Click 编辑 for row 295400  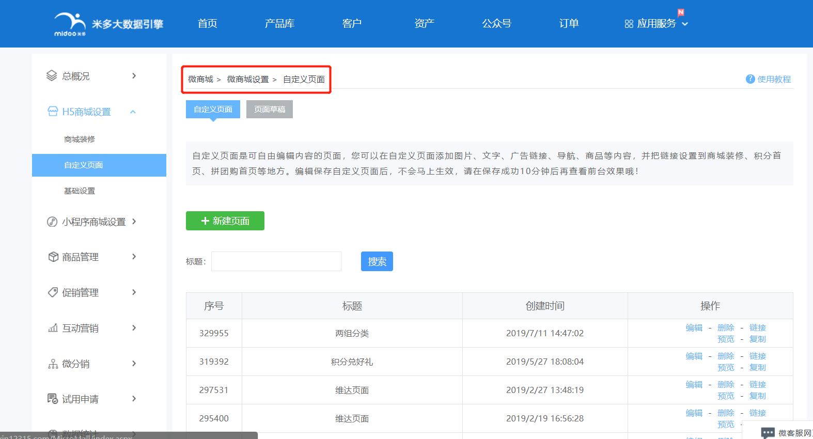(x=694, y=413)
